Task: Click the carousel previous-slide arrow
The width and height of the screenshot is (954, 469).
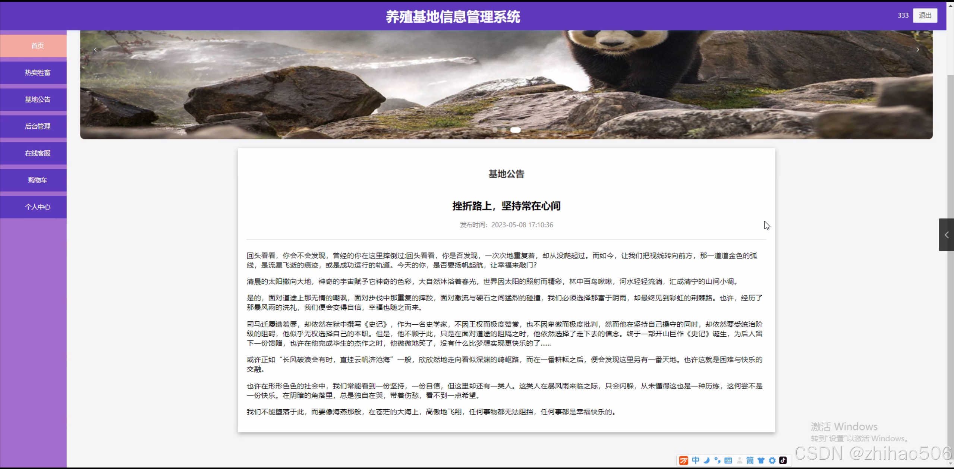Action: pos(95,50)
